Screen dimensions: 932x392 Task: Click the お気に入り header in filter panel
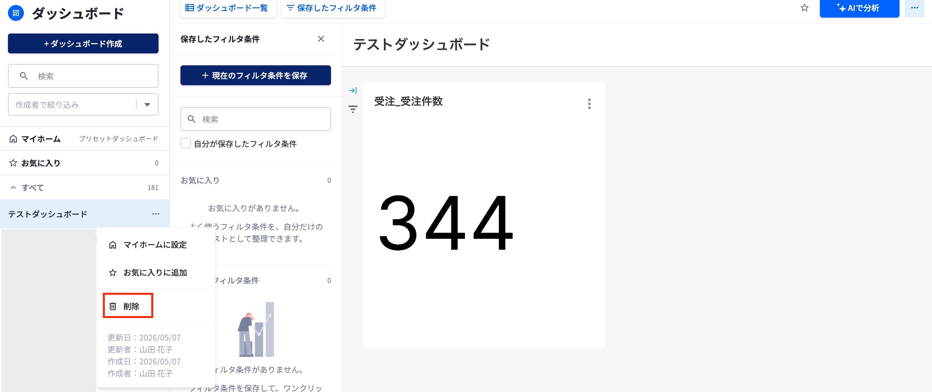(200, 180)
